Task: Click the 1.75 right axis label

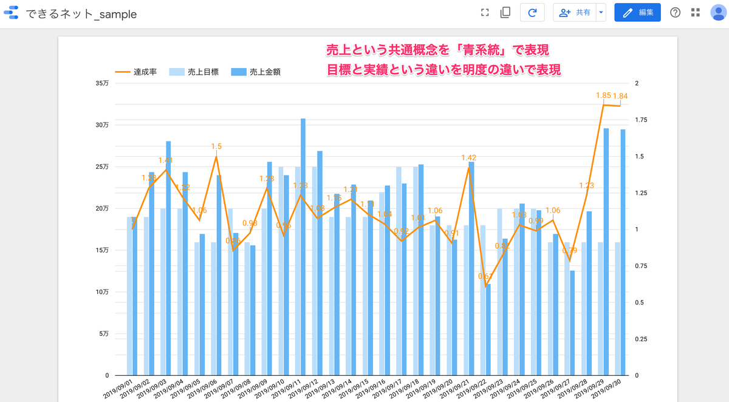Action: (642, 120)
